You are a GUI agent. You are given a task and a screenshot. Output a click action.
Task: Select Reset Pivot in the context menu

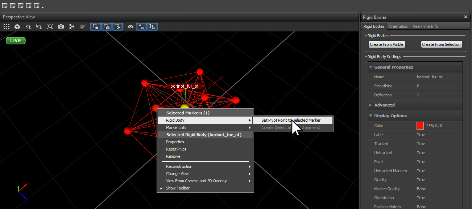coord(205,149)
